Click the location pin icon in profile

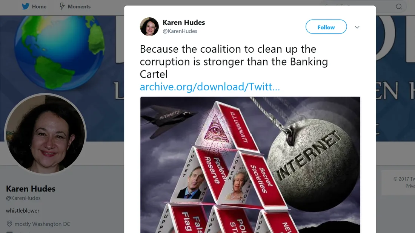(9, 224)
